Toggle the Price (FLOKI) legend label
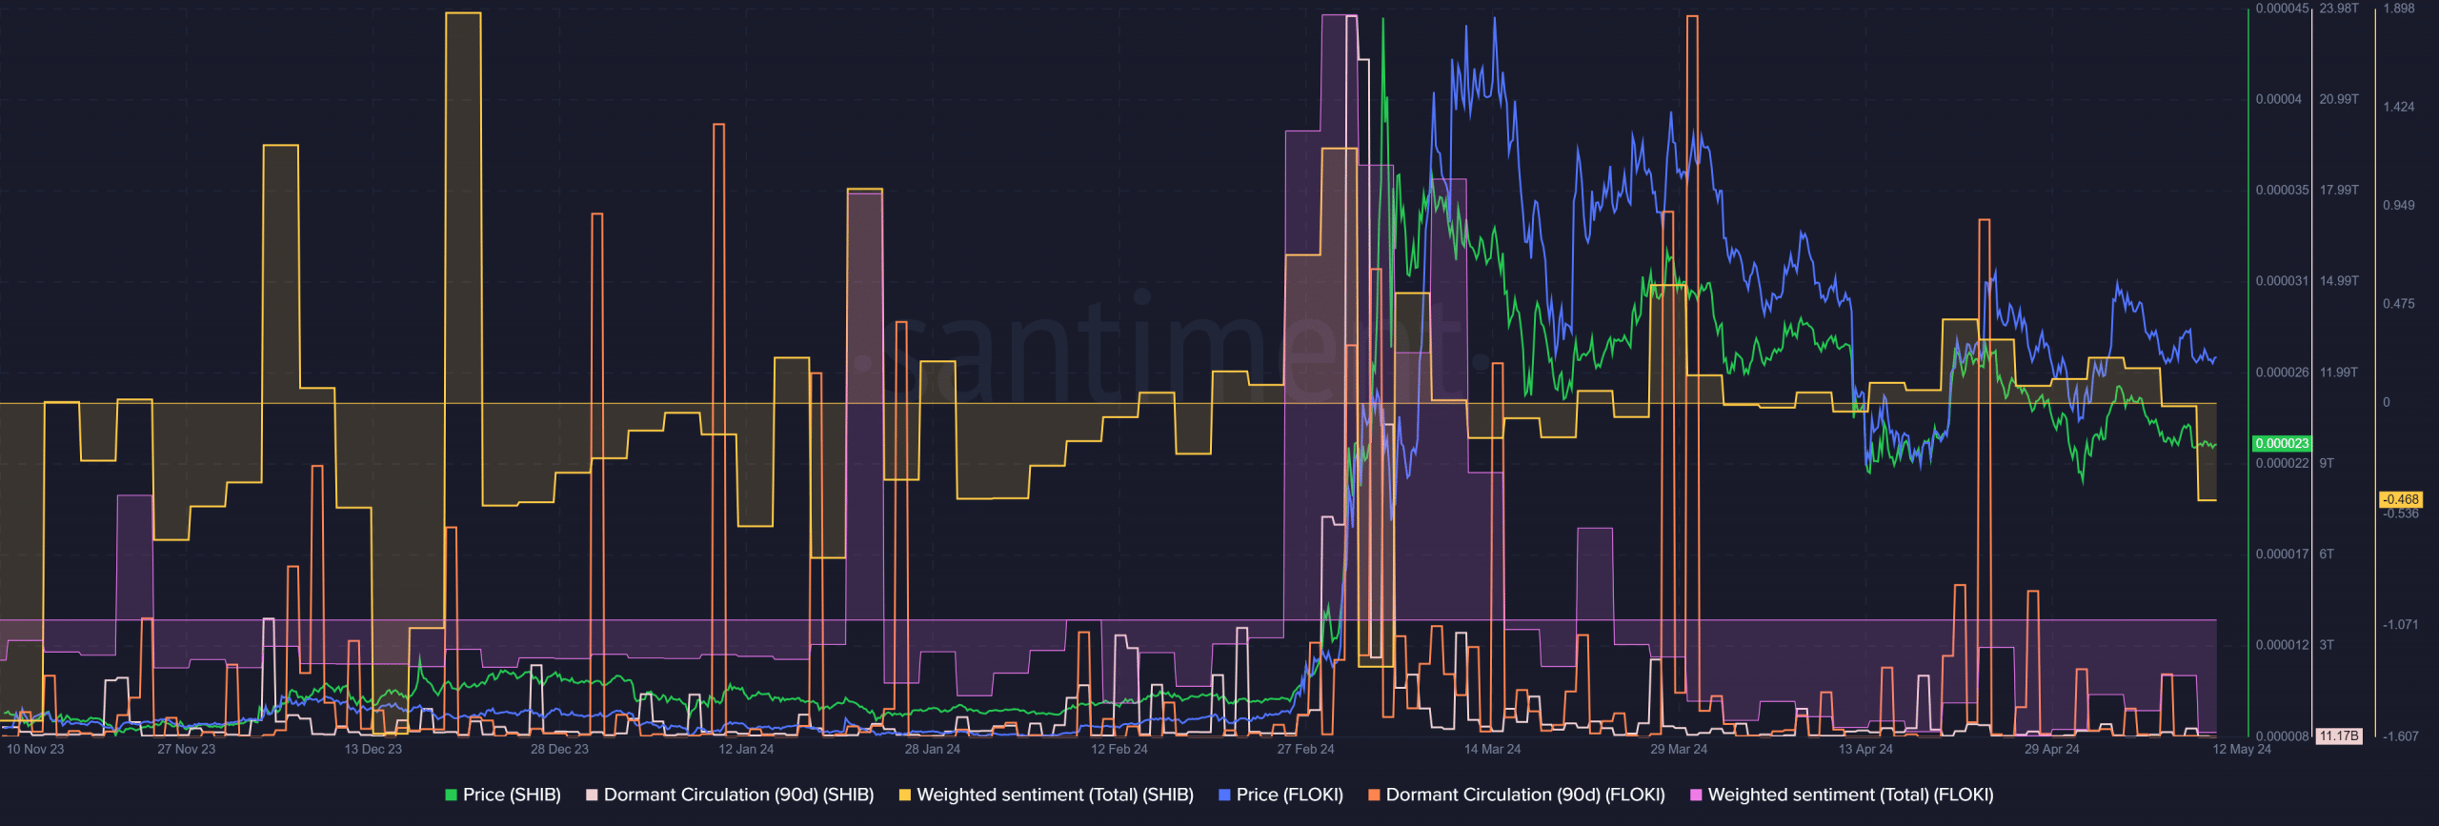 click(x=1289, y=795)
